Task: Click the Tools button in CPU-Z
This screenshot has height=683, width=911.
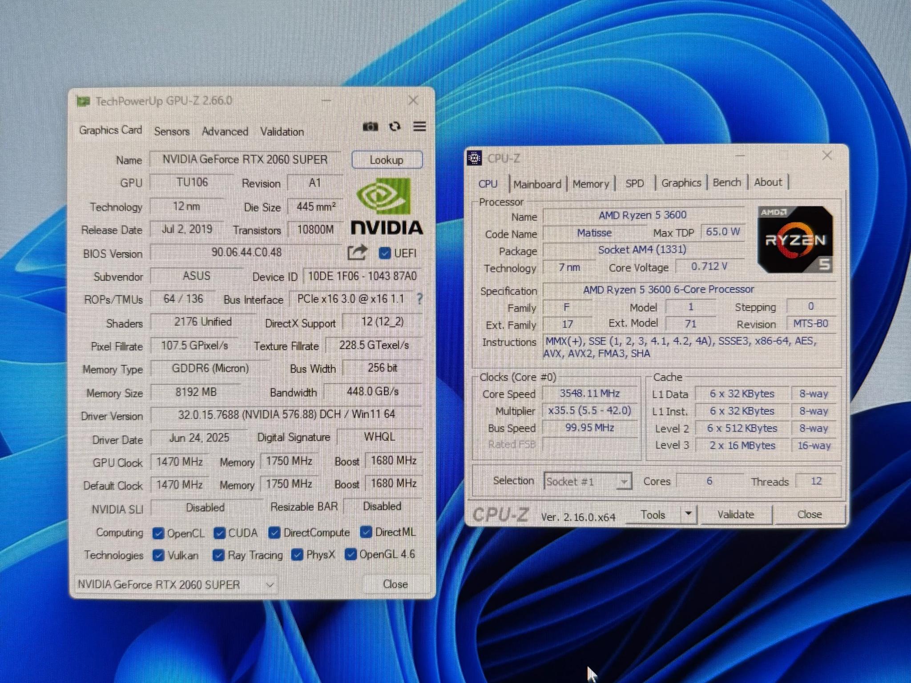Action: click(653, 514)
